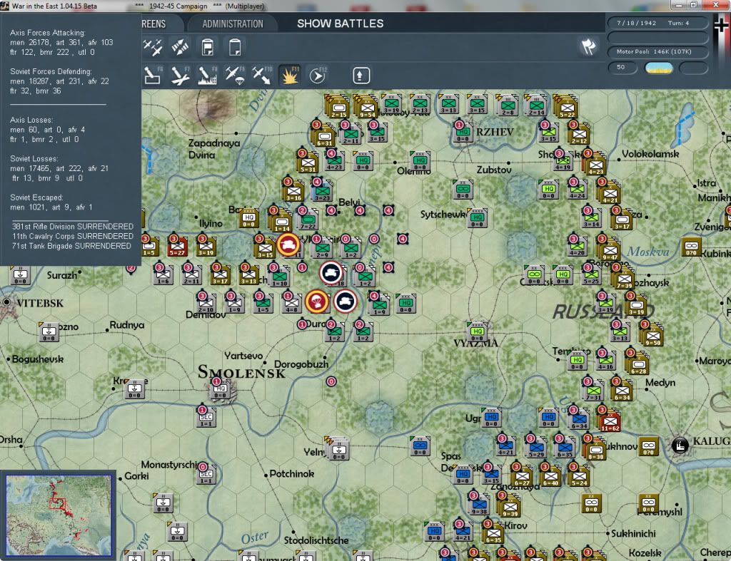
Task: Click the Potchinok town label
Action: (x=292, y=473)
